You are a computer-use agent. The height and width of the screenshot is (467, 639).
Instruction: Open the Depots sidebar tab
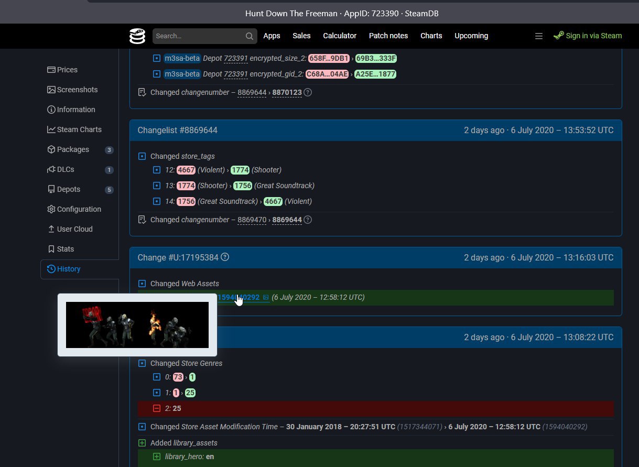click(80, 189)
